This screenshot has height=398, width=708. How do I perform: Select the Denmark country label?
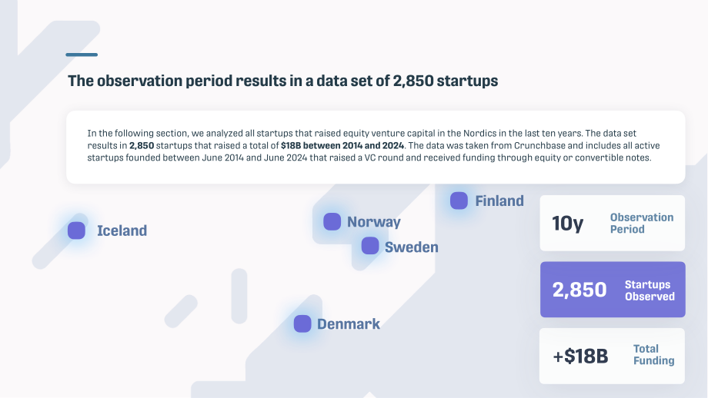(349, 323)
